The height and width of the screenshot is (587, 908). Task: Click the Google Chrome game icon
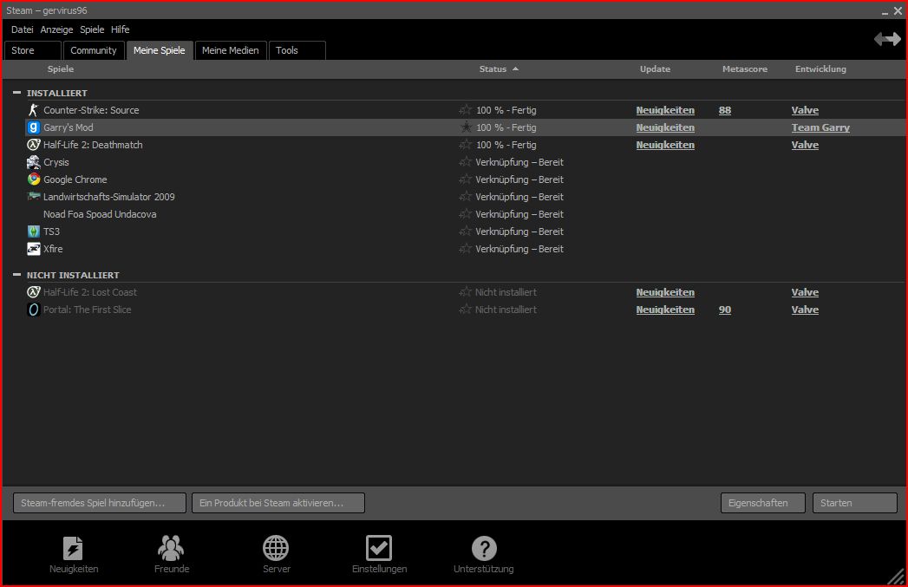34,179
